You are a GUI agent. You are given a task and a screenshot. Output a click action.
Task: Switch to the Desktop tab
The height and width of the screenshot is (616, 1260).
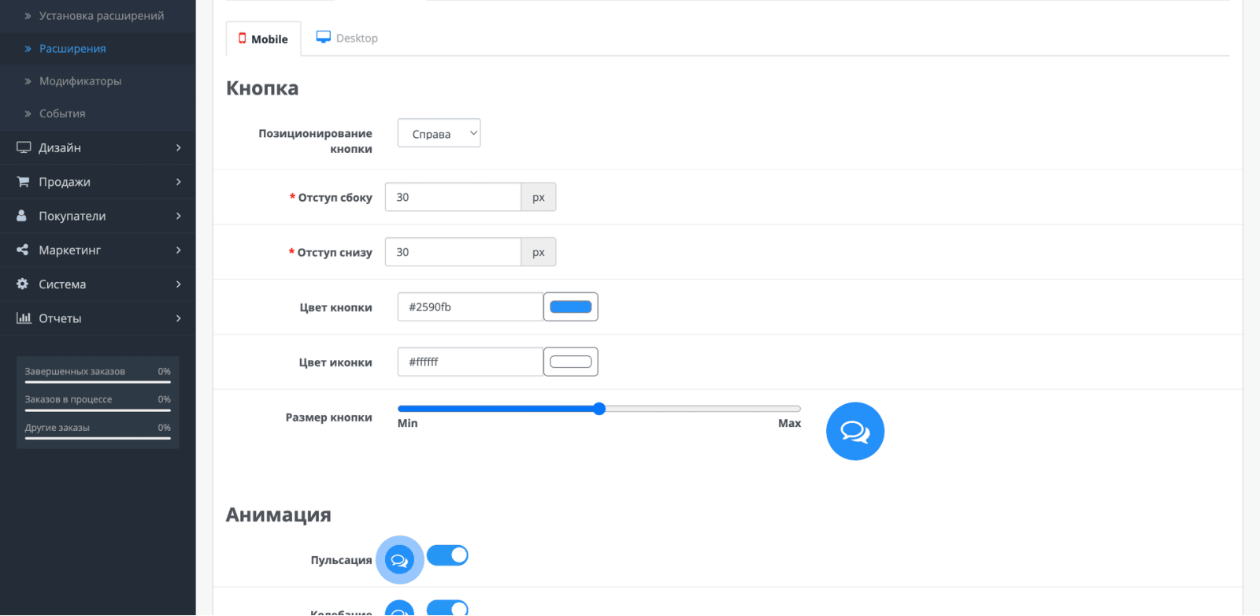[346, 38]
